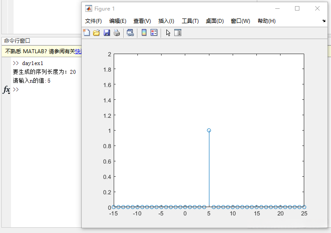Click the New Figure toolbar icon
The height and width of the screenshot is (233, 331).
pyautogui.click(x=86, y=33)
